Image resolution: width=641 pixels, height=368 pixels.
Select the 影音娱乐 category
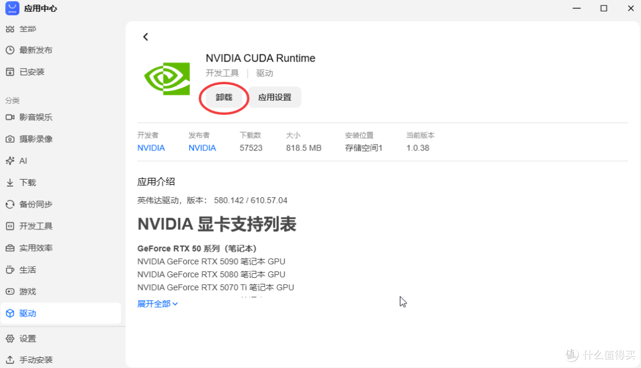click(36, 117)
